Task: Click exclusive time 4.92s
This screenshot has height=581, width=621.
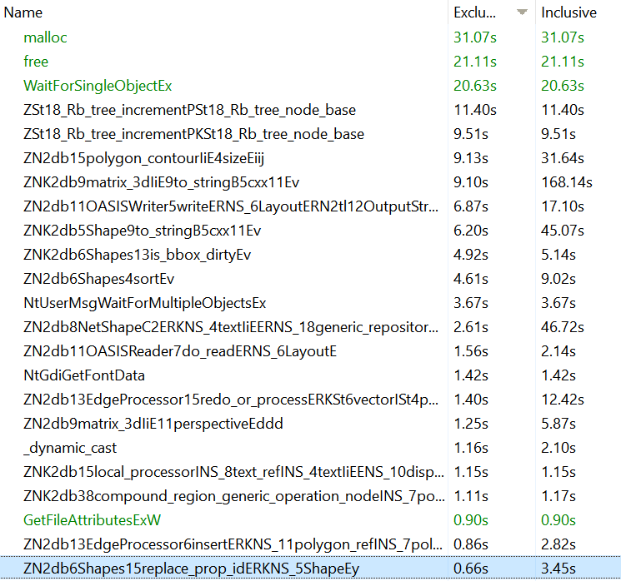Action: pos(470,255)
